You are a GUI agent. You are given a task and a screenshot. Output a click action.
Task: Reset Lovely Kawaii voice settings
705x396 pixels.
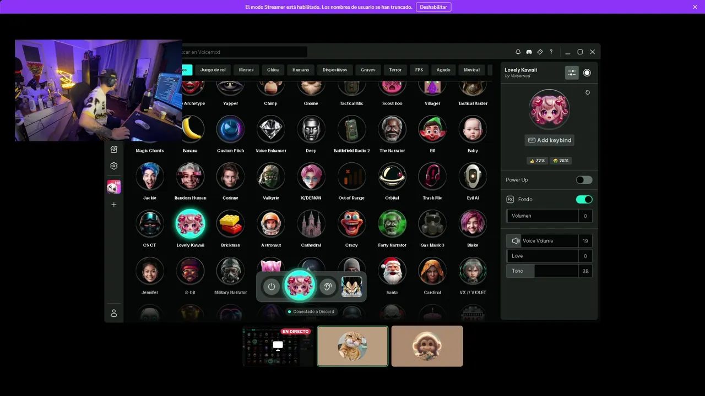pos(588,92)
